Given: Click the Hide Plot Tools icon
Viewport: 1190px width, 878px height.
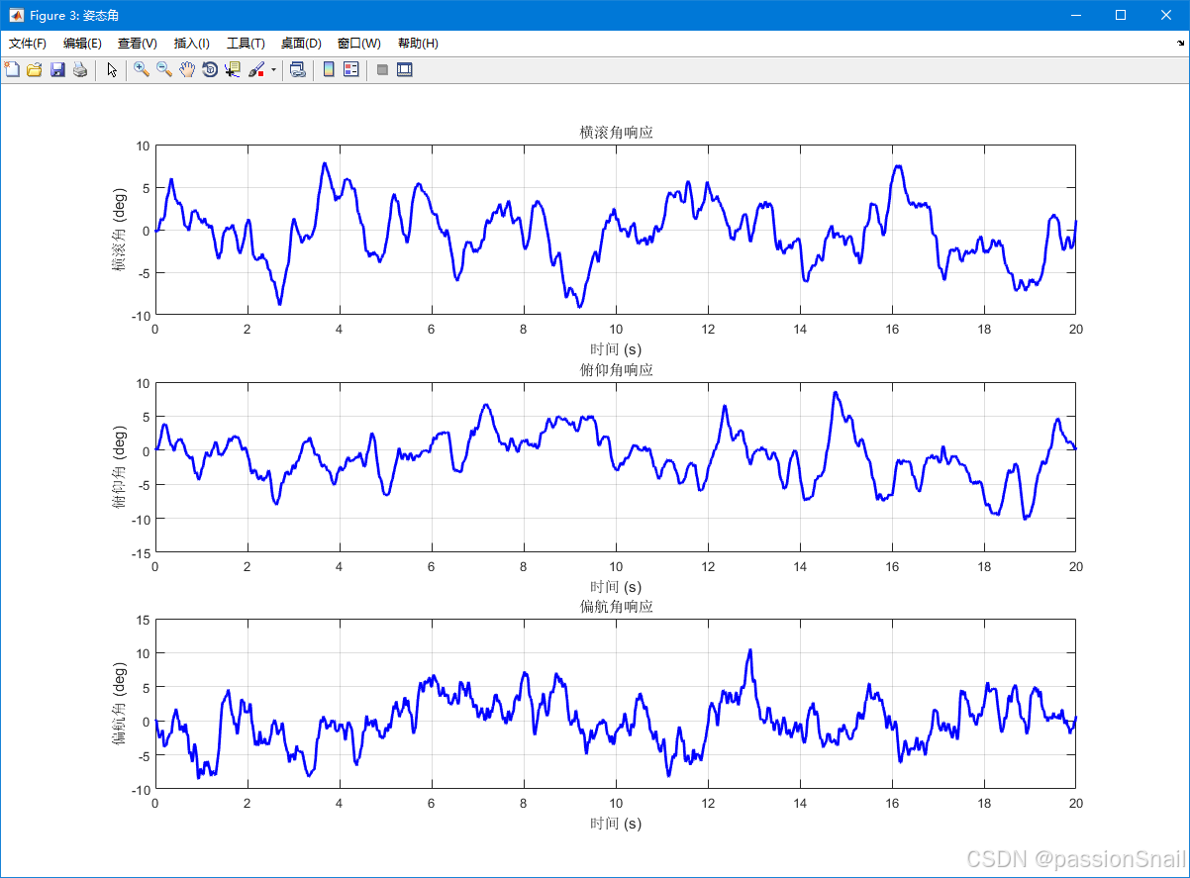Looking at the screenshot, I should pos(382,69).
